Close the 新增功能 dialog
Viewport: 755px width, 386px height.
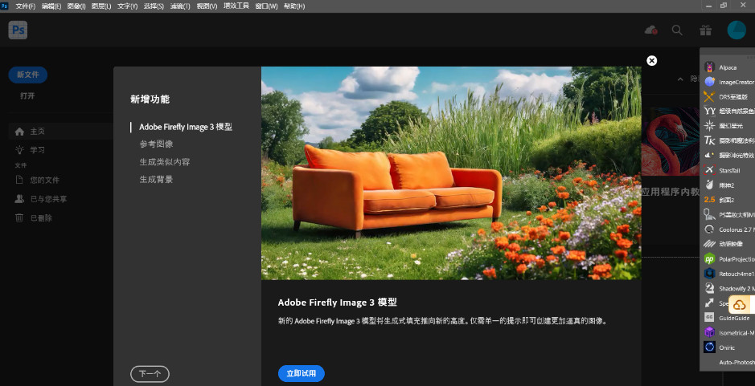pos(651,60)
